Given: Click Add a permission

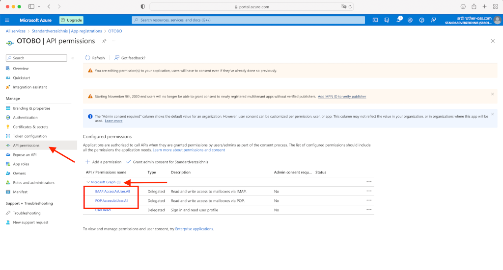Looking at the screenshot, I should point(103,162).
